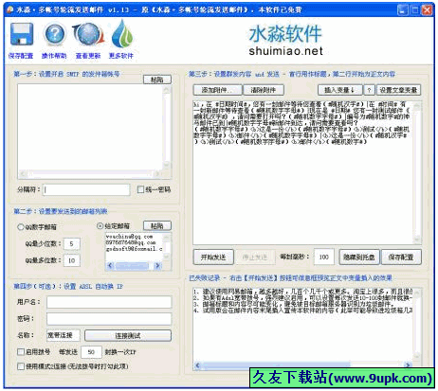Click the 水淼软件 shuimiao.net logo
The height and width of the screenshot is (391, 438).
285,41
